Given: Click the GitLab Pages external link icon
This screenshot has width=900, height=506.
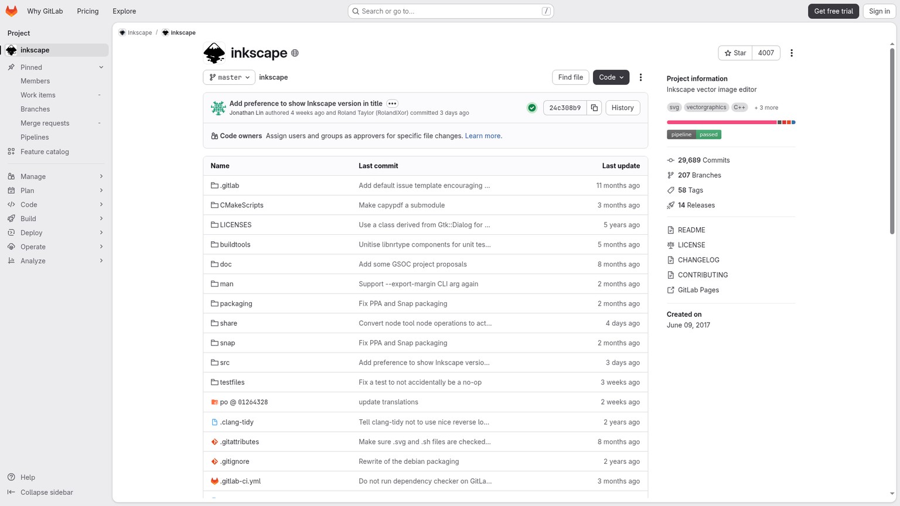Looking at the screenshot, I should point(671,290).
